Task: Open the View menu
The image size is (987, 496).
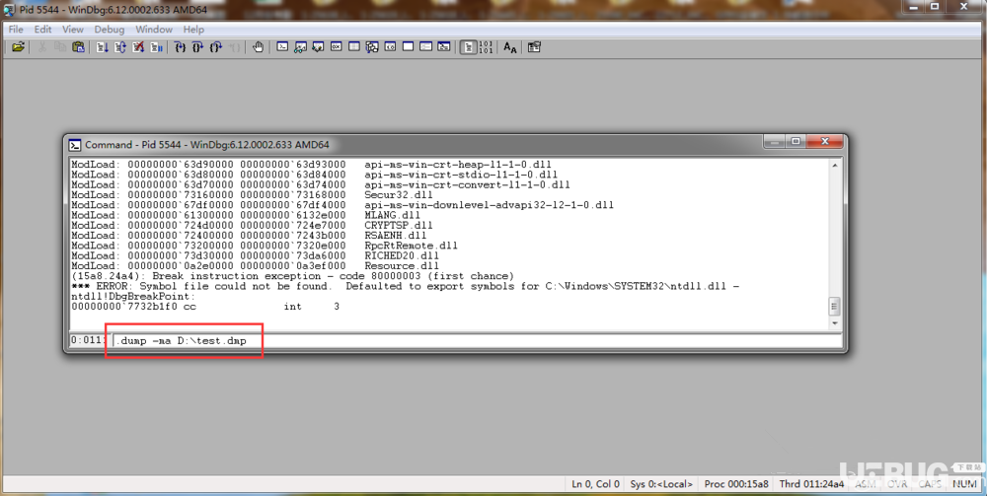Action: point(72,29)
